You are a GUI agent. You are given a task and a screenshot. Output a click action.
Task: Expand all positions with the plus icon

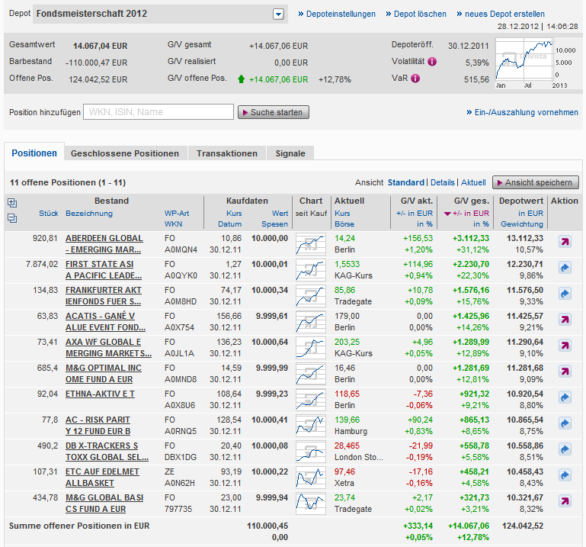pyautogui.click(x=11, y=203)
